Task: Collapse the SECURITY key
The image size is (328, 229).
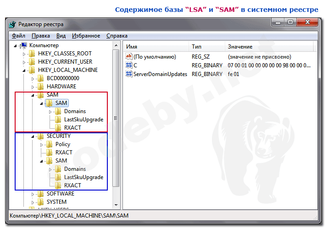Action: [33, 136]
